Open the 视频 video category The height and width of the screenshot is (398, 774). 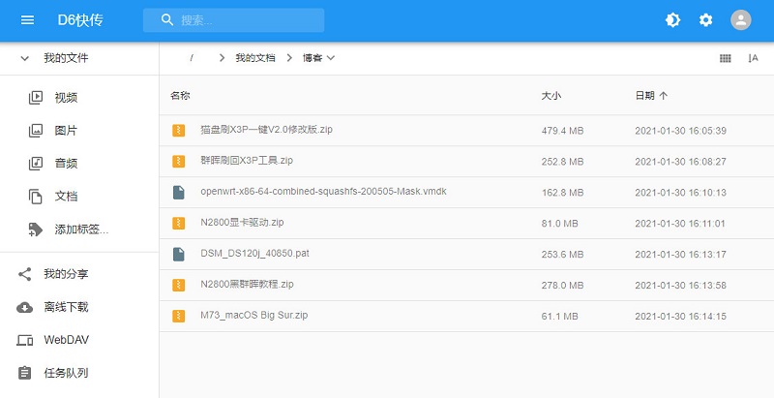point(66,97)
